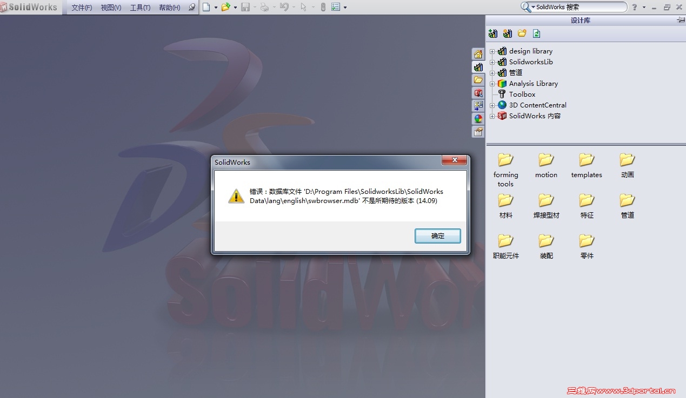Click the SolidWorks logo at top left
Image resolution: width=686 pixels, height=398 pixels.
coord(29,7)
